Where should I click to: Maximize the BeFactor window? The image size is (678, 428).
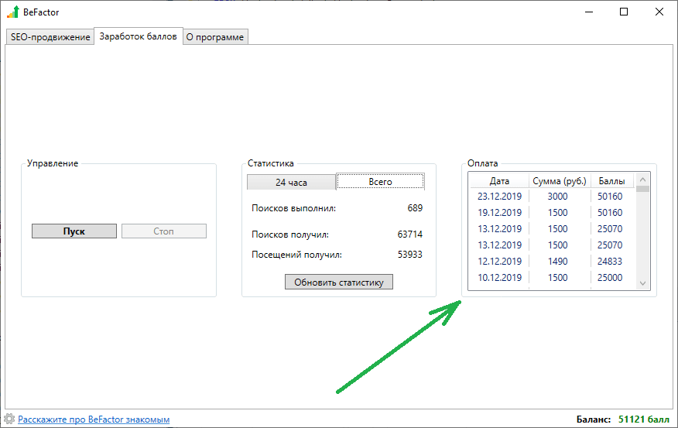click(624, 12)
